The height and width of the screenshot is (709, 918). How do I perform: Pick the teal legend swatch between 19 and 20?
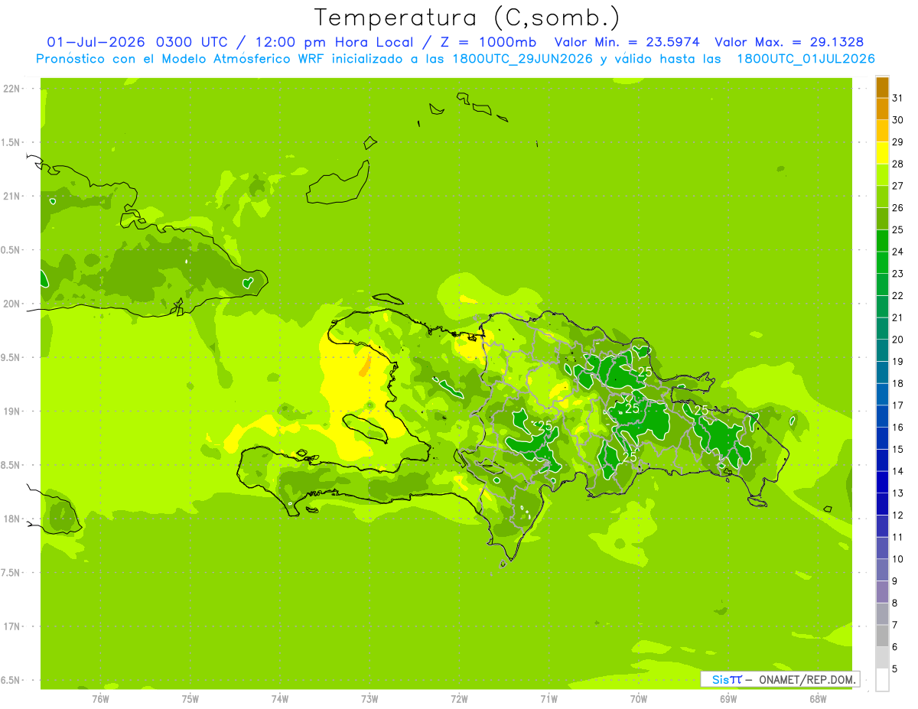[x=882, y=350]
